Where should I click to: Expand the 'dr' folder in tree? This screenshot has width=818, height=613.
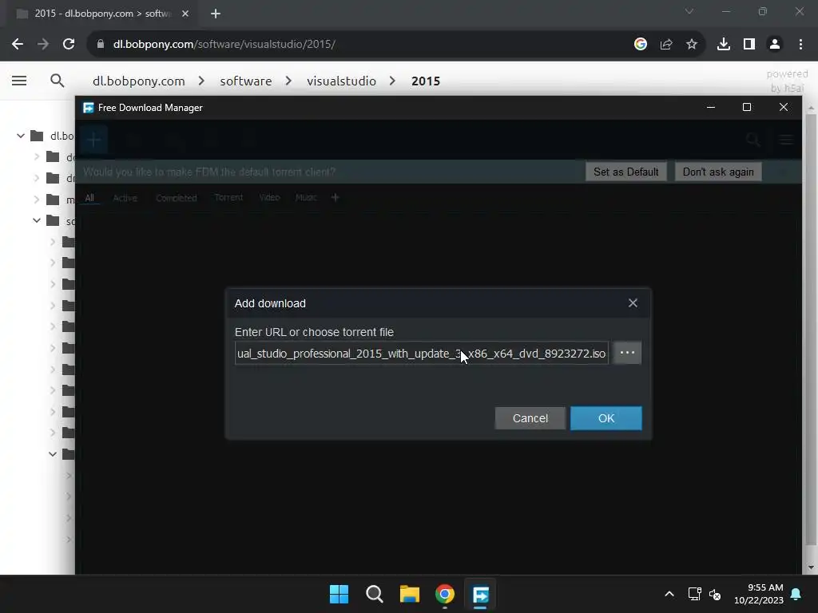click(x=37, y=178)
